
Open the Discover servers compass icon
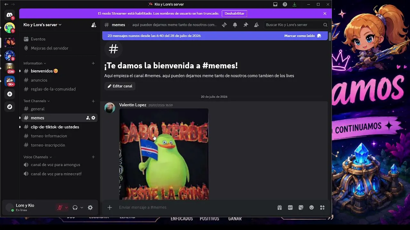click(x=10, y=107)
